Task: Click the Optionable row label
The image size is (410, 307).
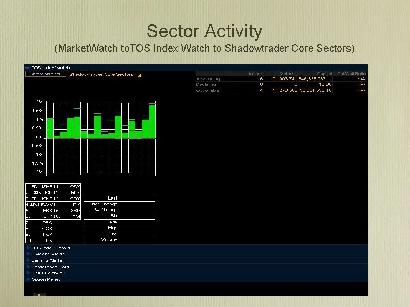Action: tap(208, 90)
